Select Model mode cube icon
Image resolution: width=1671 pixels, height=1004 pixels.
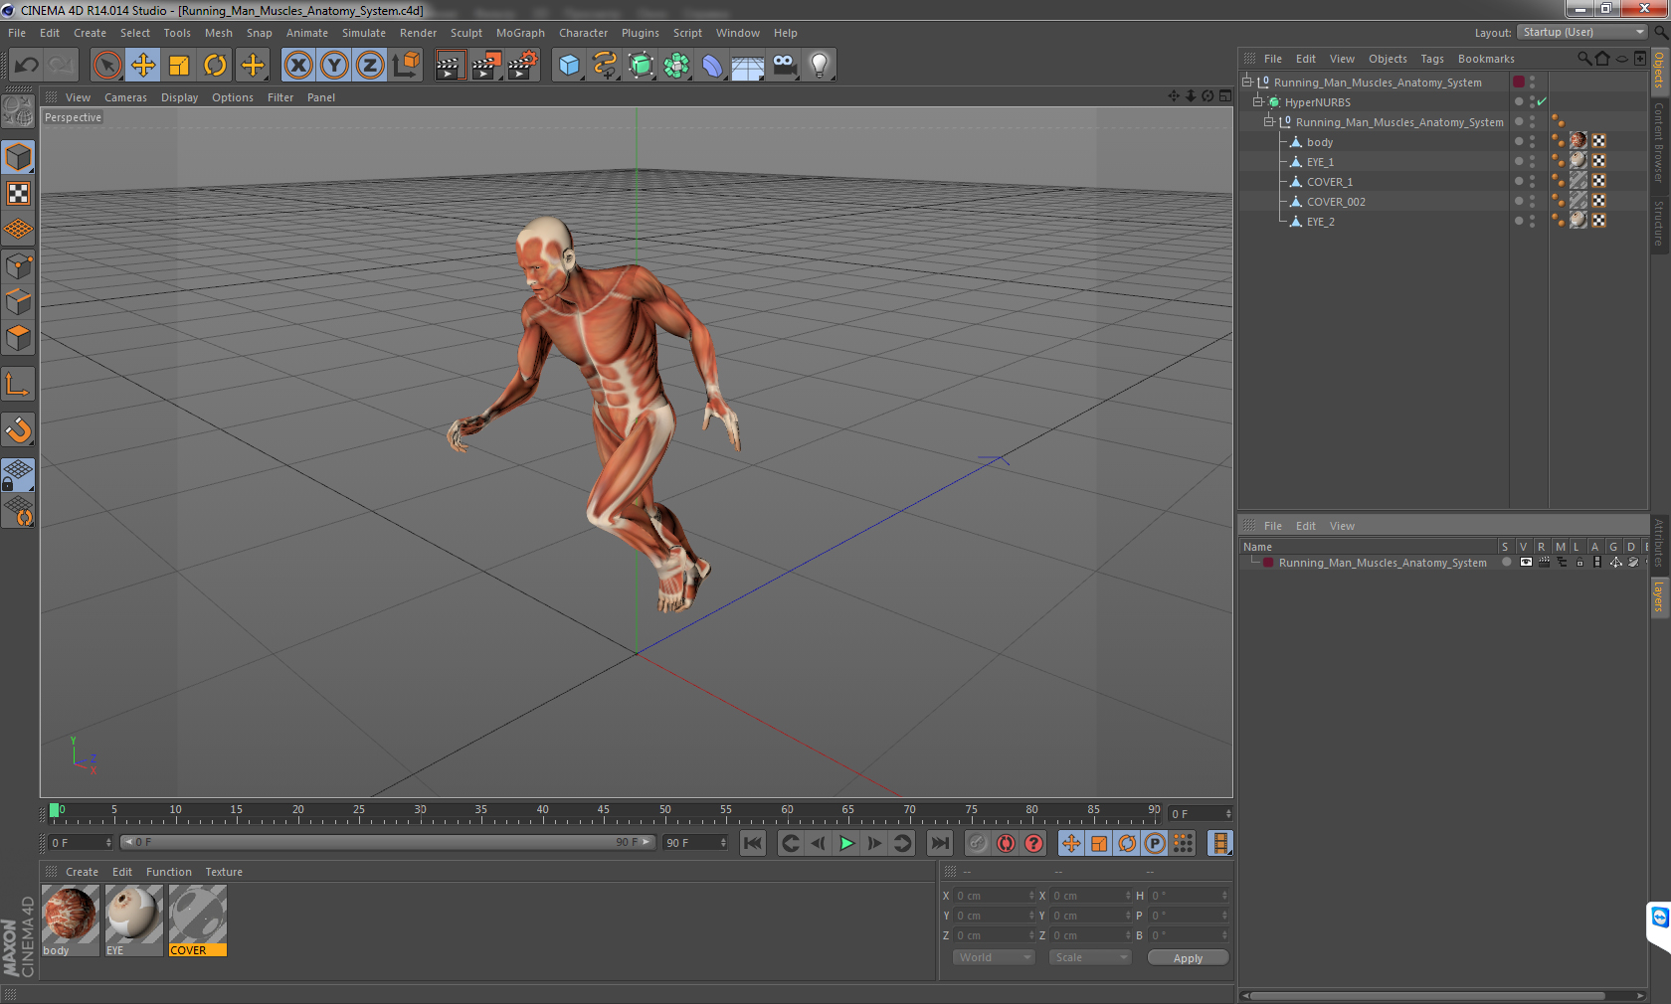click(19, 158)
